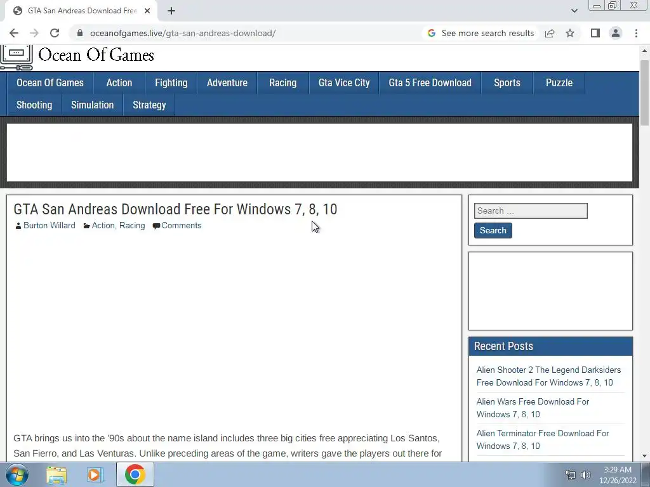650x487 pixels.
Task: Click the author person icon
Action: coord(18,226)
